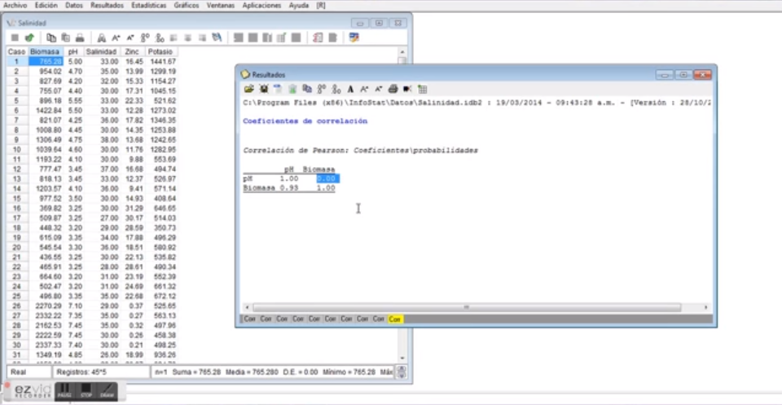The width and height of the screenshot is (782, 405).
Task: Click the trash icon in Resultados toolbar
Action: click(292, 89)
